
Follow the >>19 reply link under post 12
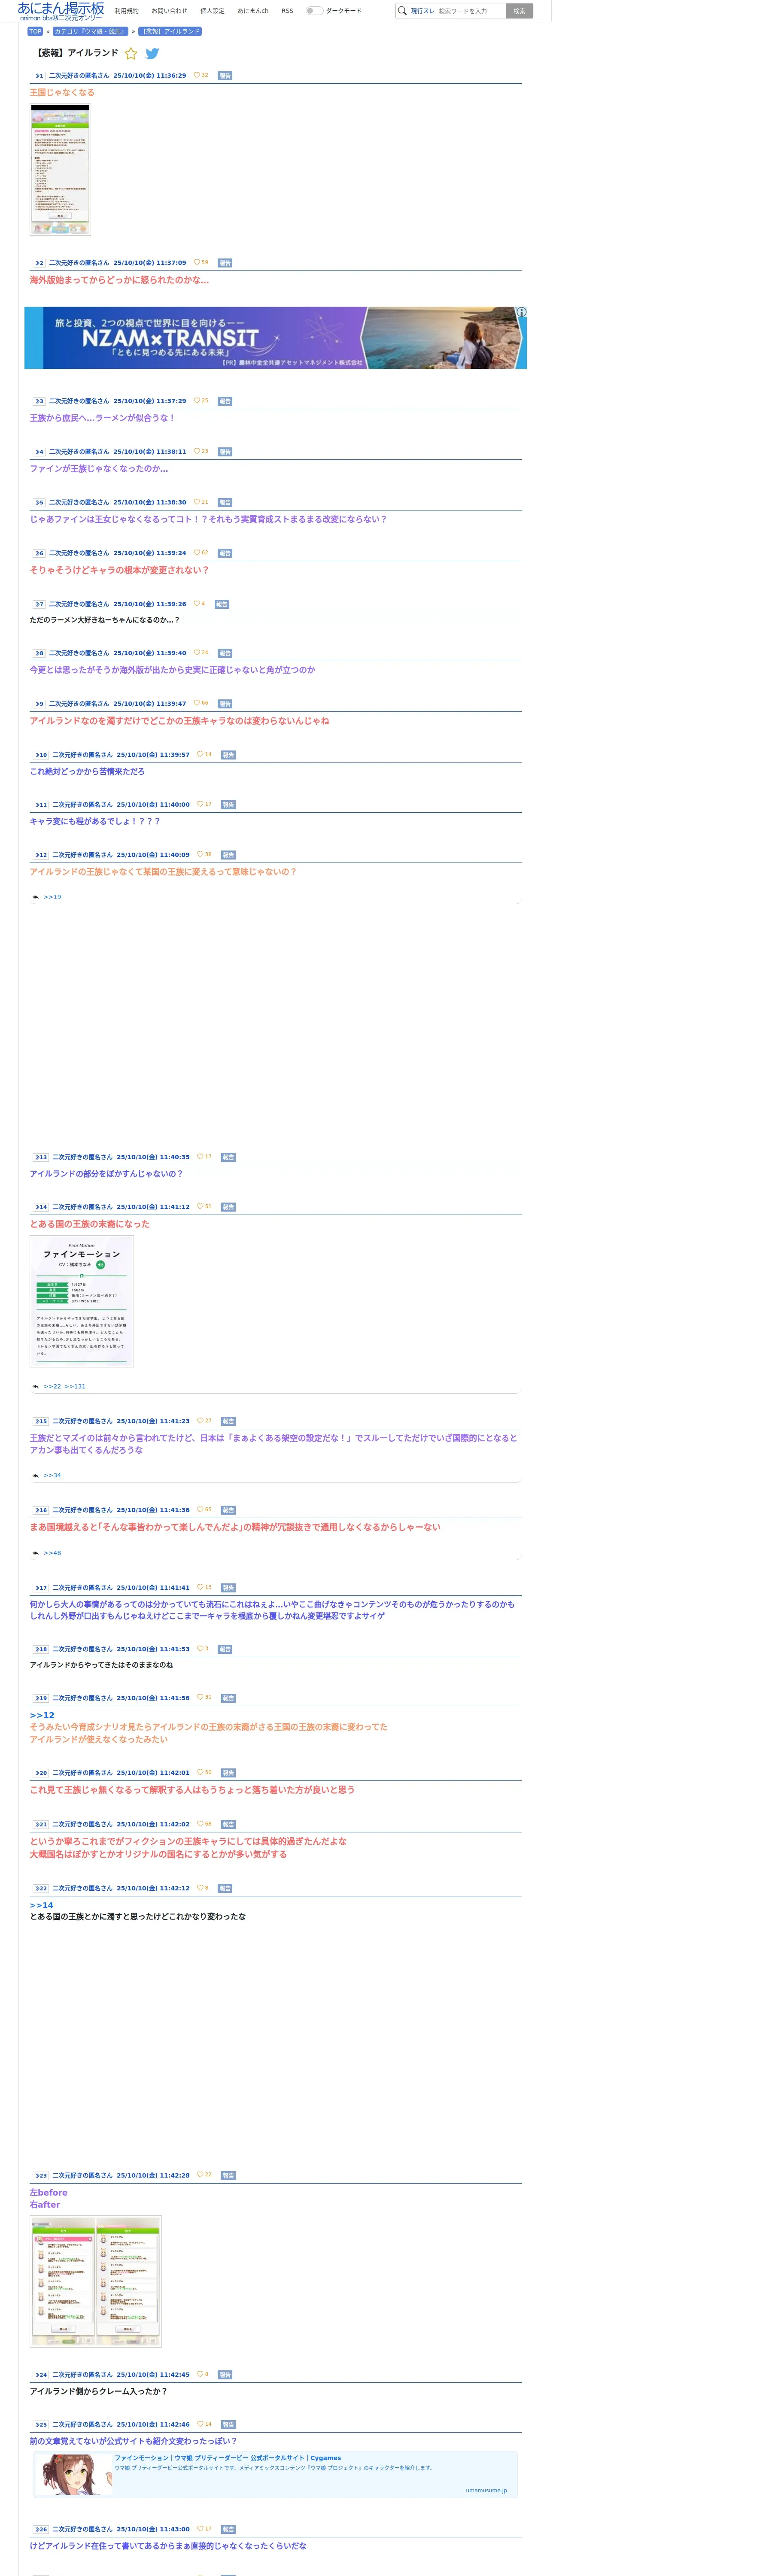pyautogui.click(x=52, y=897)
